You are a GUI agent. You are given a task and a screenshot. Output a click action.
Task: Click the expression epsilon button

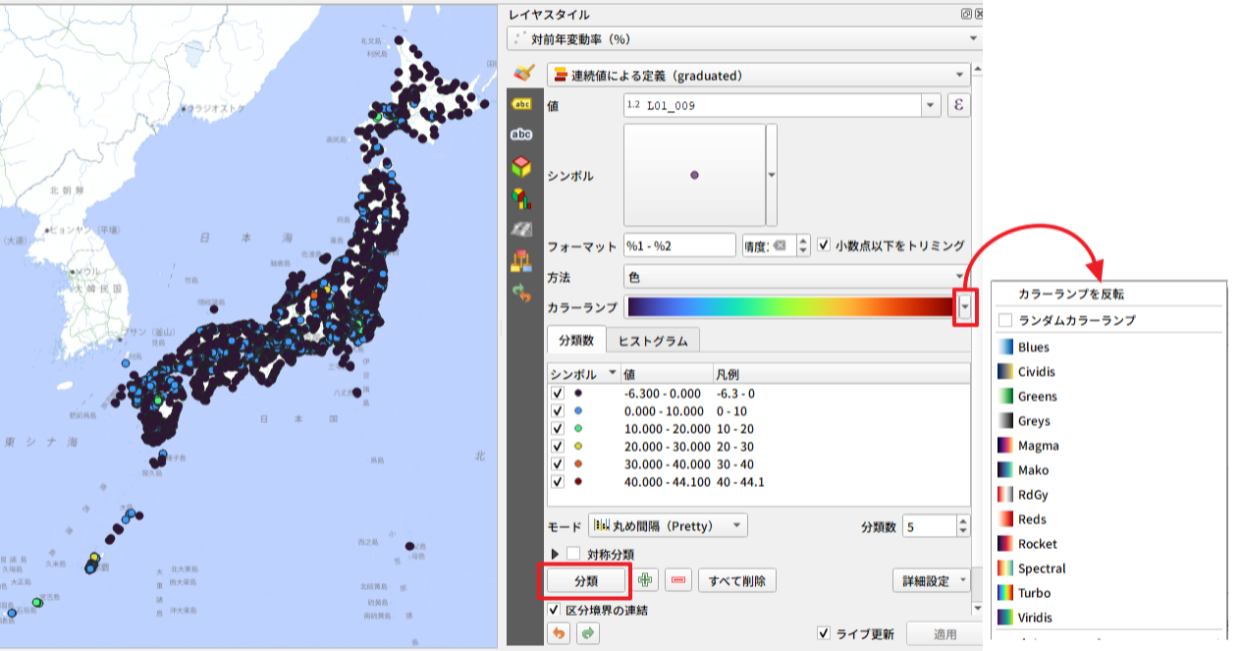(958, 106)
